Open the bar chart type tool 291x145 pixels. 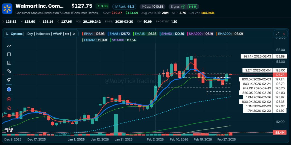click(x=9, y=63)
